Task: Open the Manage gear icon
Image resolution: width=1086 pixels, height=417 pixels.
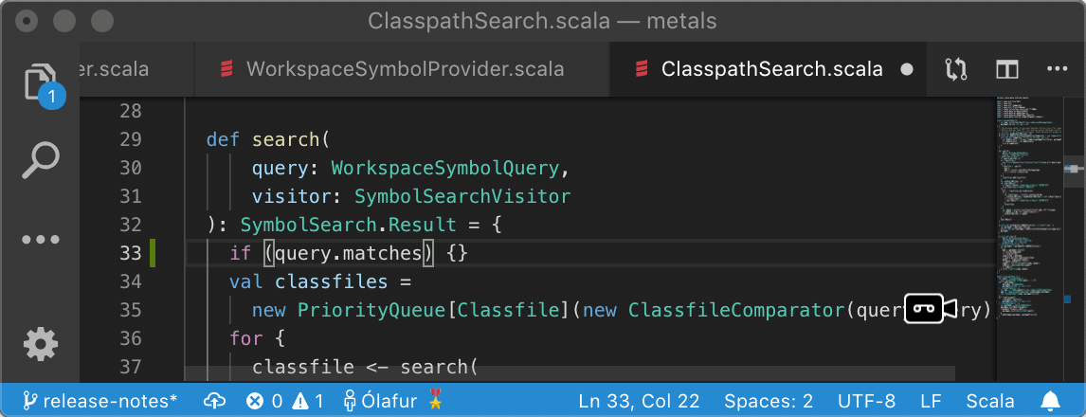Action: pyautogui.click(x=40, y=344)
